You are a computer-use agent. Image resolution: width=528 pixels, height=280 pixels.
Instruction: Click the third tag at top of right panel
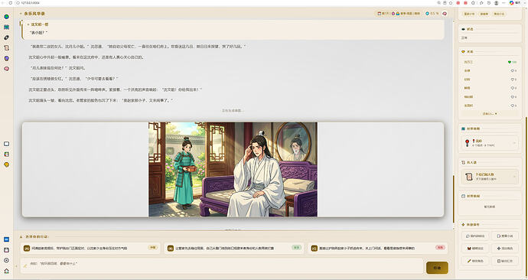[499, 14]
